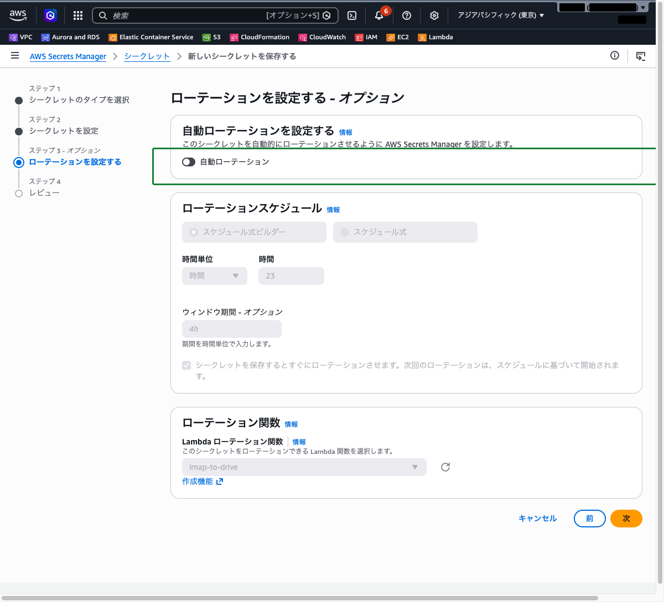664x602 pixels.
Task: Open 情報 link beside ローテーションスケジュール
Action: [333, 210]
